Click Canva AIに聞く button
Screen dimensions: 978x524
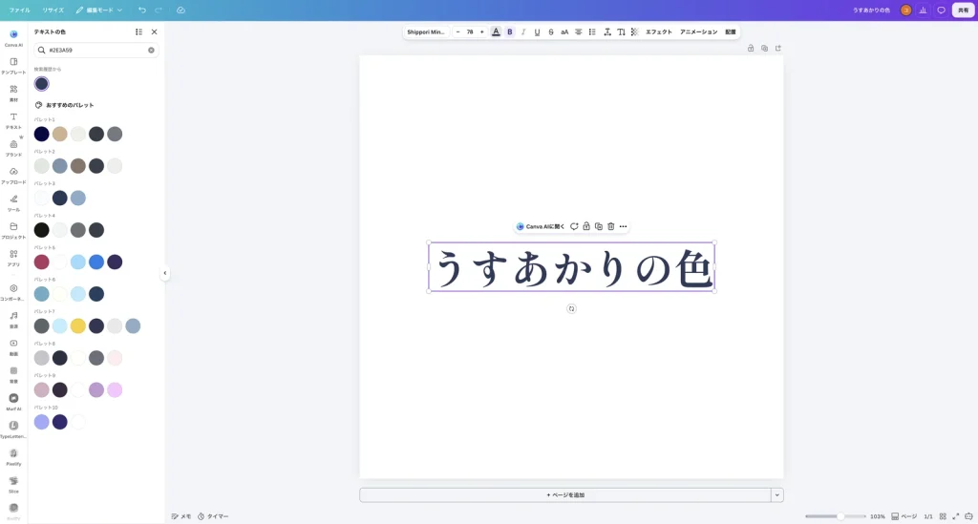coord(541,226)
